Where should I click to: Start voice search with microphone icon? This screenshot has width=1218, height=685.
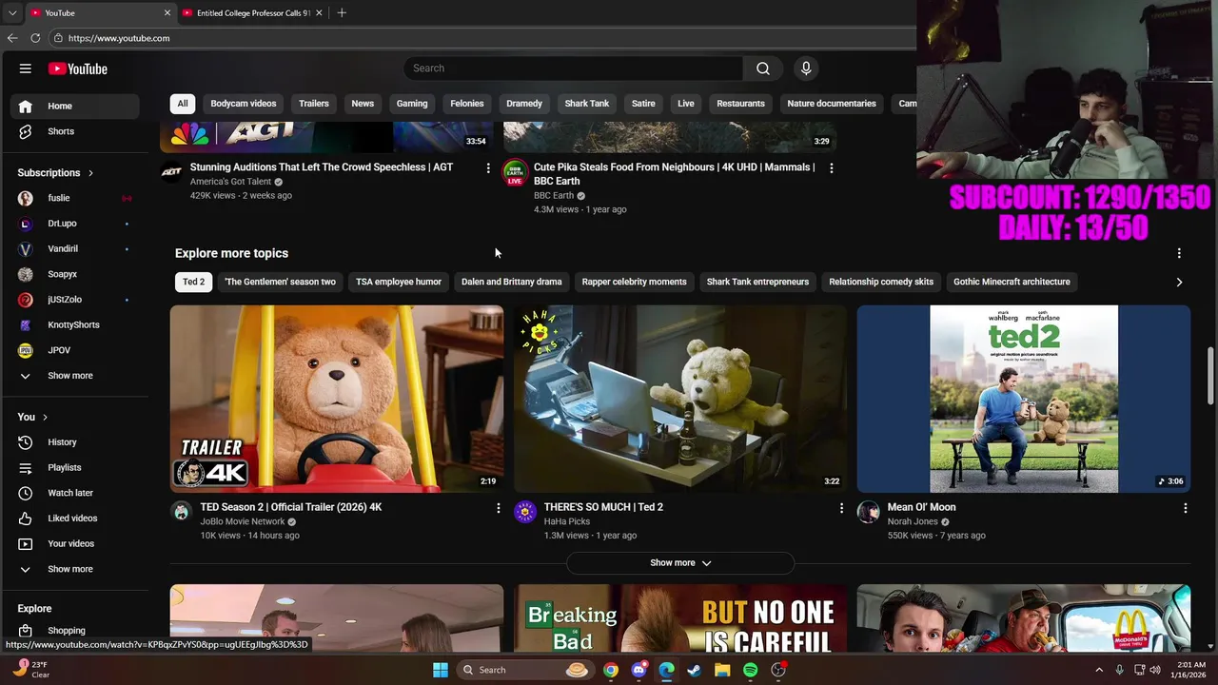806,68
